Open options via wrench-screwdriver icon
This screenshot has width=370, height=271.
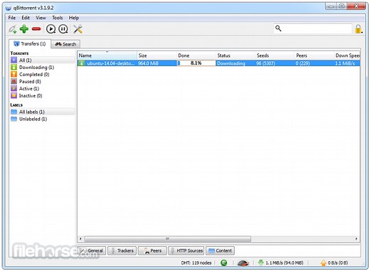(78, 29)
